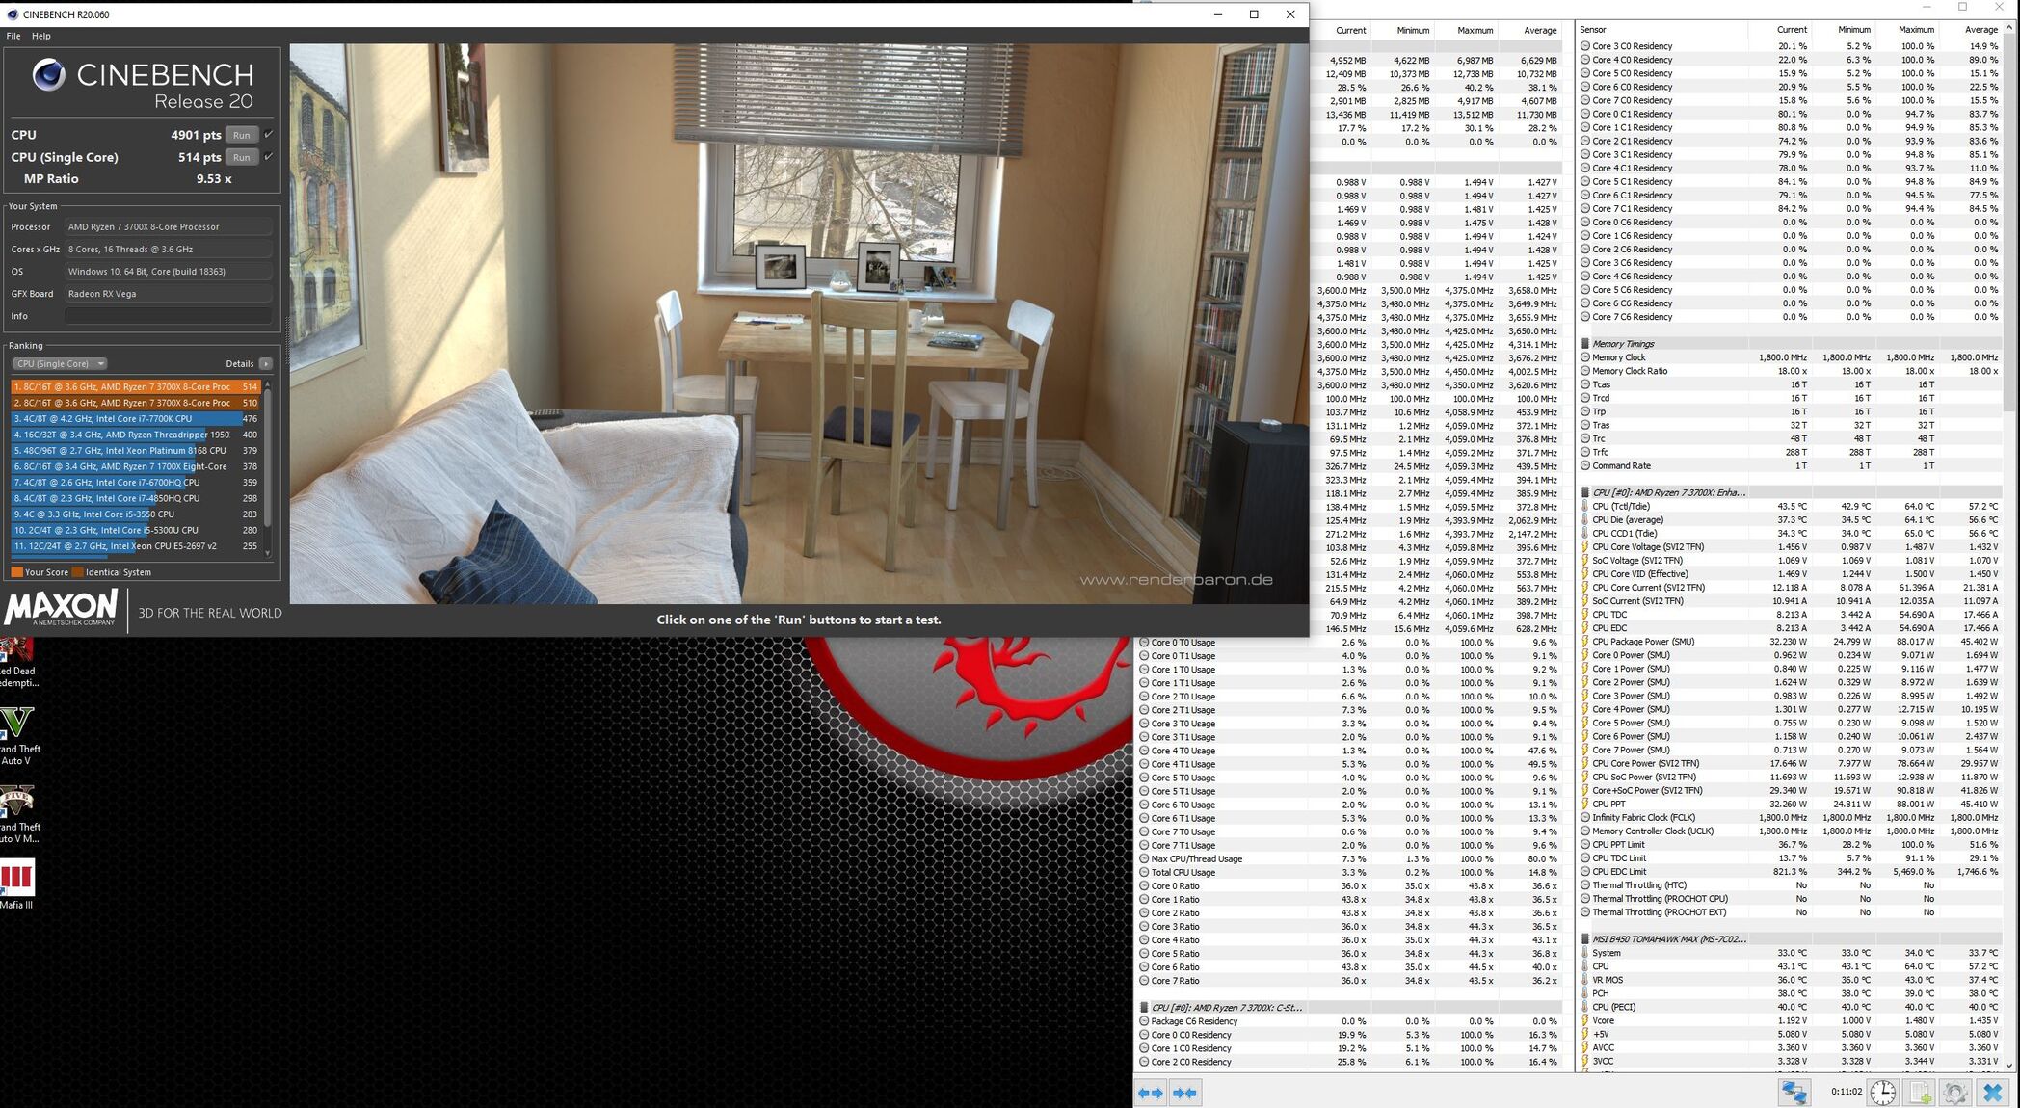2020x1108 pixels.
Task: Click icon beside Thermal Throttling (HTC) sensor
Action: point(1585,885)
